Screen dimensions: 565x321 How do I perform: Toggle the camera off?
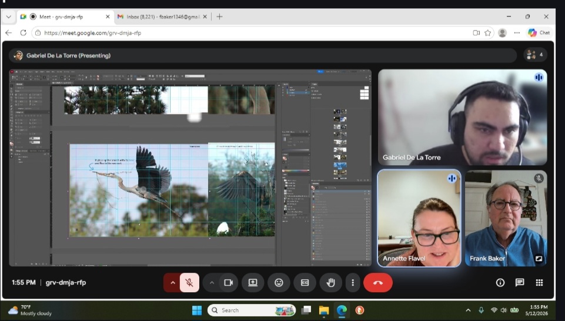tap(229, 283)
